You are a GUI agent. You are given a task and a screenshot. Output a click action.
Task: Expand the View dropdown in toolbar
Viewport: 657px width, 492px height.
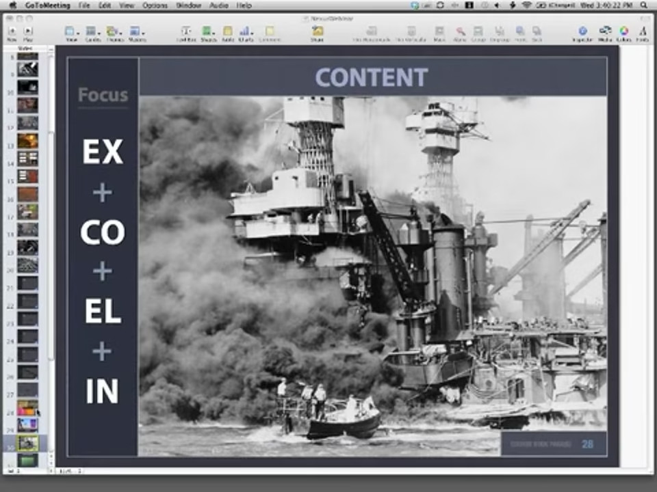click(70, 31)
